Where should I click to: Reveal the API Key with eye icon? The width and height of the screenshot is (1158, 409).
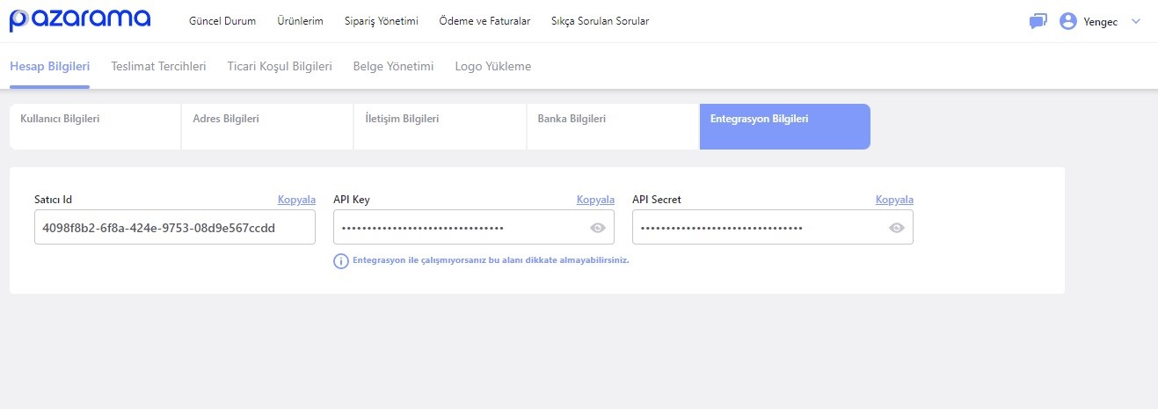598,228
